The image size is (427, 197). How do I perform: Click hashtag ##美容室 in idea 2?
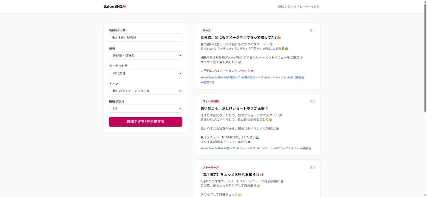(306, 148)
